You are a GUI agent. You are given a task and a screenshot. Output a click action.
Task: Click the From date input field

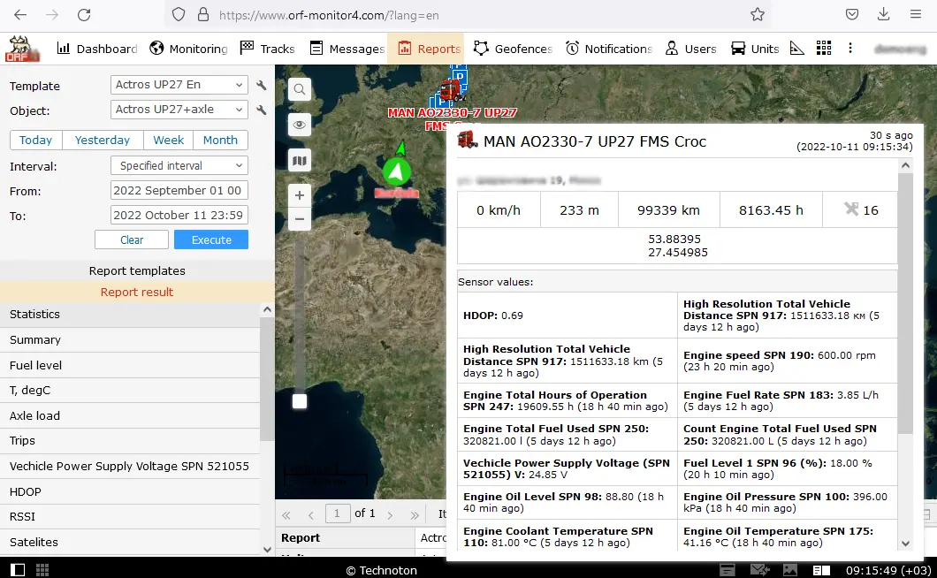tap(179, 191)
